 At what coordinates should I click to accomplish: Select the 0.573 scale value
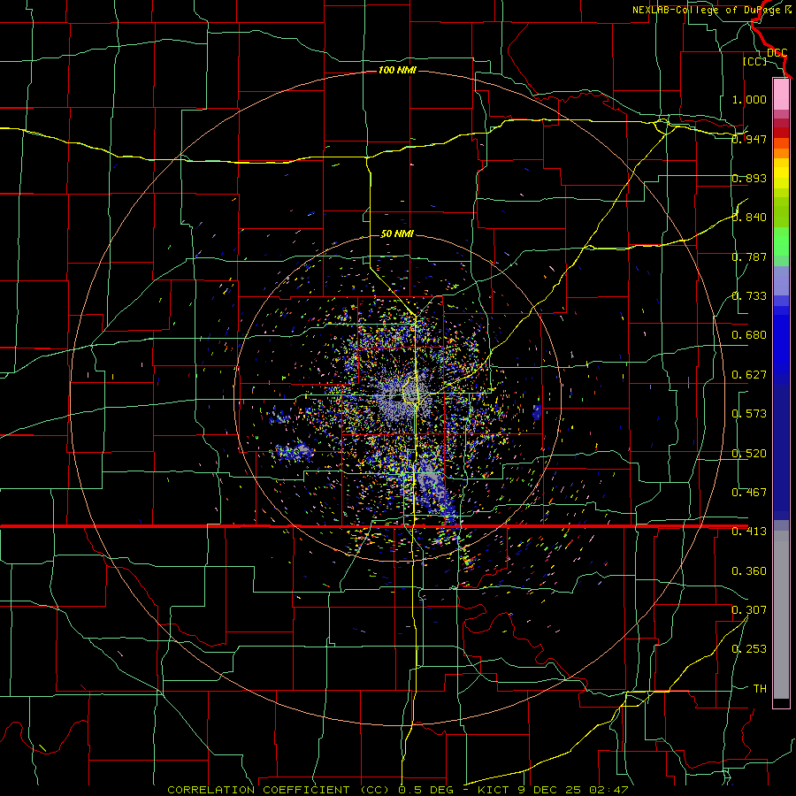749,414
